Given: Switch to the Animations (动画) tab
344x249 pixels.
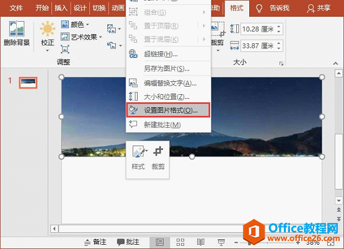Looking at the screenshot, I should (x=118, y=8).
